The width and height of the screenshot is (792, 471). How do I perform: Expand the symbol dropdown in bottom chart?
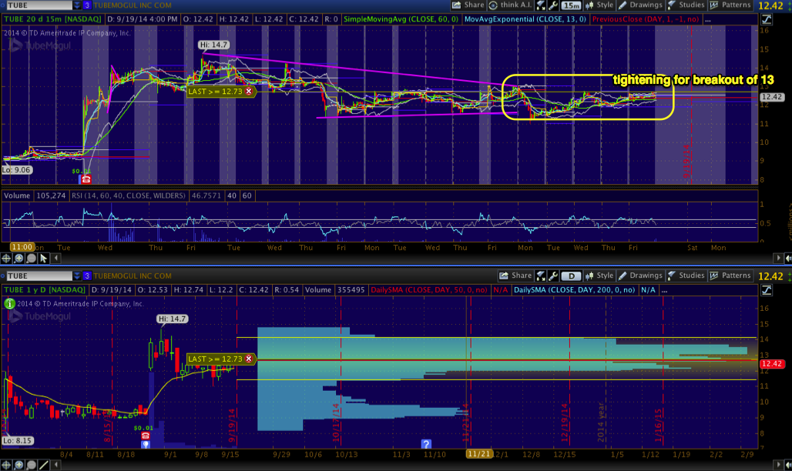77,276
